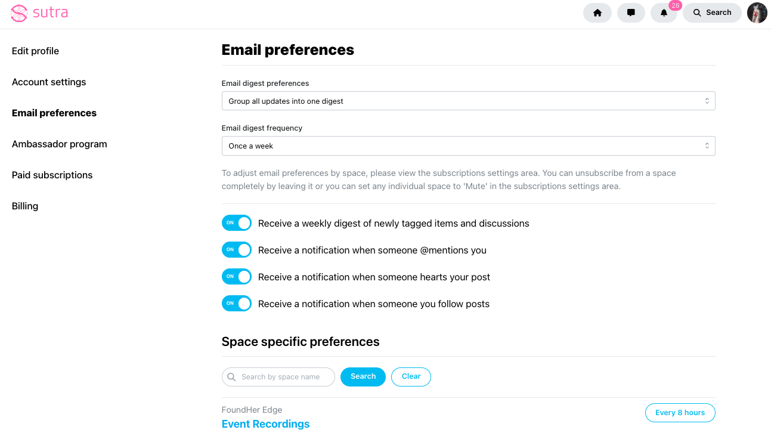
Task: Focus the Search by space name field
Action: 278,377
